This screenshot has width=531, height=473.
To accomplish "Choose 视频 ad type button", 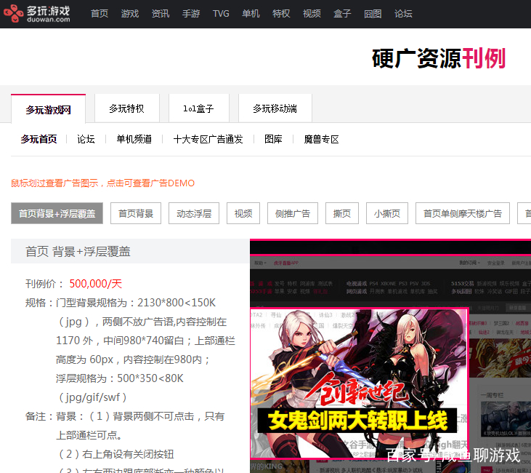I will click(x=243, y=213).
